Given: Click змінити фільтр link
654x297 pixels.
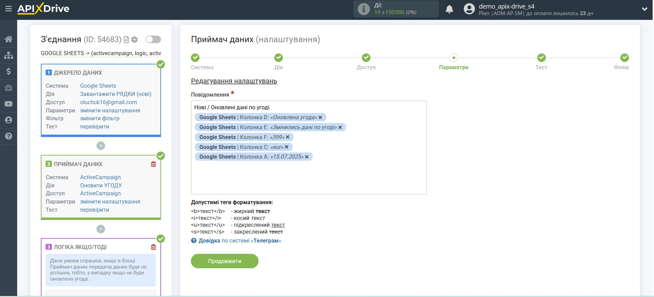Looking at the screenshot, I should (x=100, y=119).
